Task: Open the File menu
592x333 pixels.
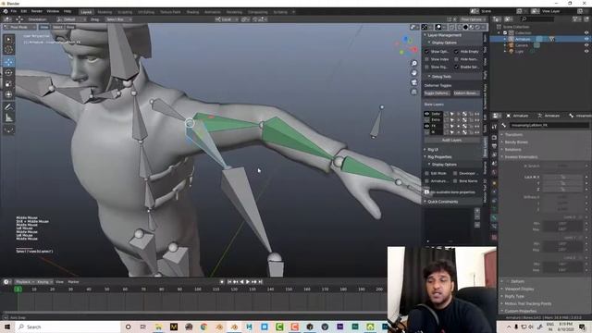Action: click(x=14, y=12)
